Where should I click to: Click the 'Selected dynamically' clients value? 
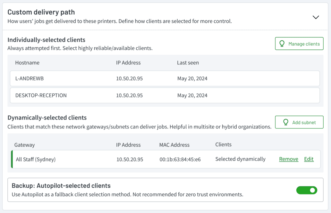point(240,159)
